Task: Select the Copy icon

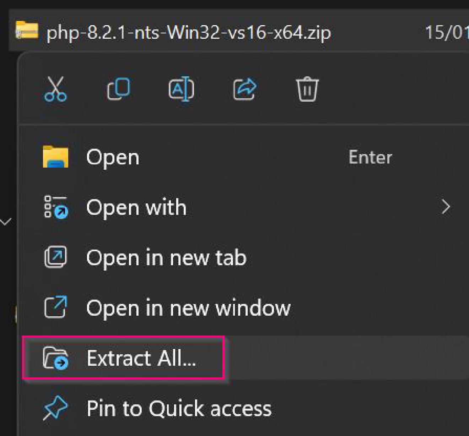Action: point(119,89)
